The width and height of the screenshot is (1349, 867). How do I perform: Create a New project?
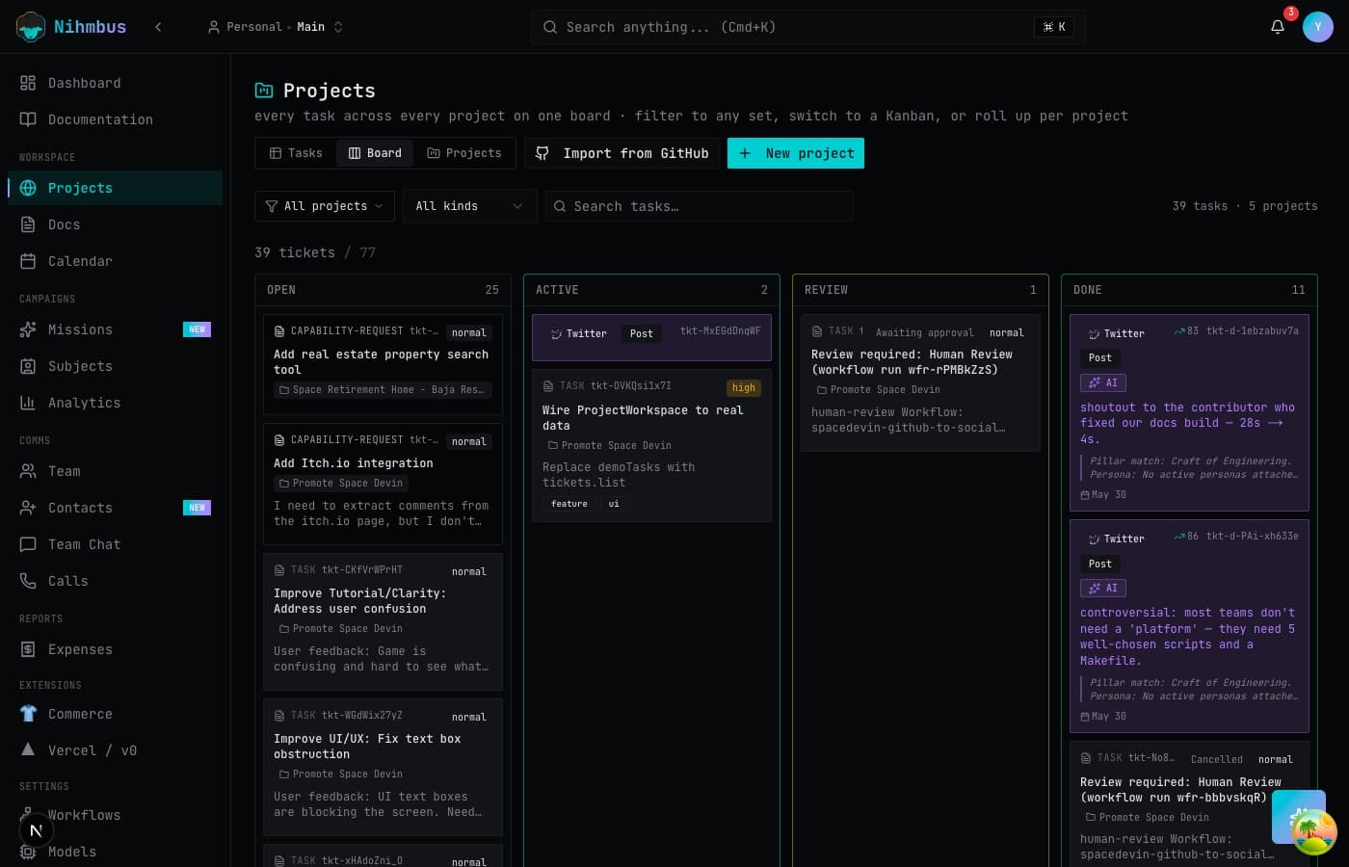click(x=796, y=153)
